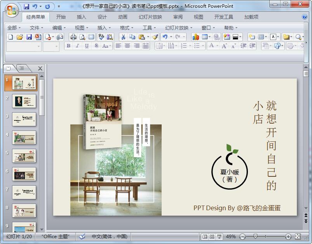Click the new slide icon
This screenshot has width=312, height=244.
[x=252, y=37]
